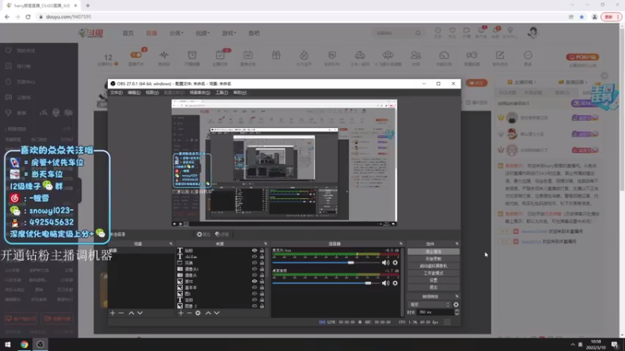Open the more (ellipsis) icon in Douyu toolbar

point(528,55)
